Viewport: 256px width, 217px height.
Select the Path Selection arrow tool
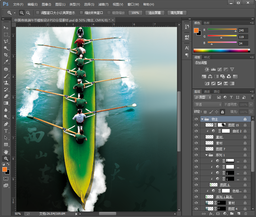click(6, 138)
